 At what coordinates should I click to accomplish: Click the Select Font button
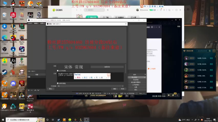tap(107, 67)
